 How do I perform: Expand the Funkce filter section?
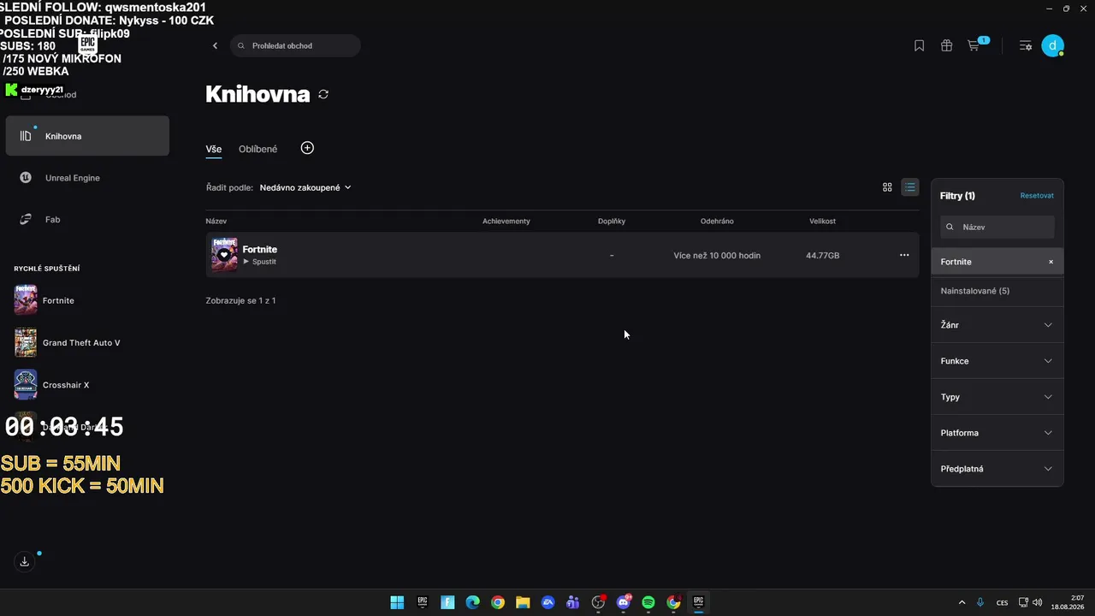pos(997,361)
